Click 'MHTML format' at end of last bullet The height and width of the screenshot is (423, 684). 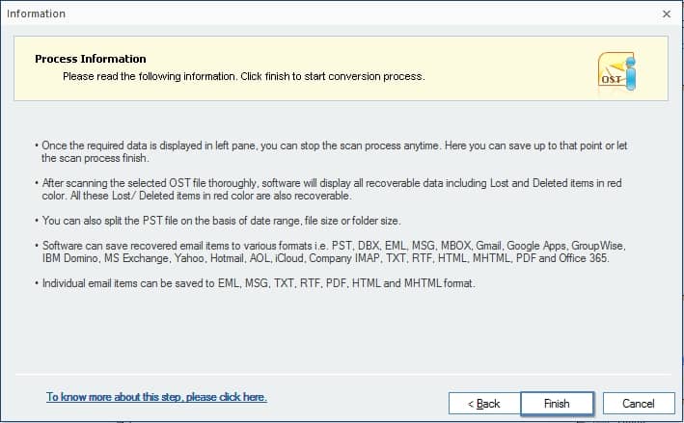(439, 283)
